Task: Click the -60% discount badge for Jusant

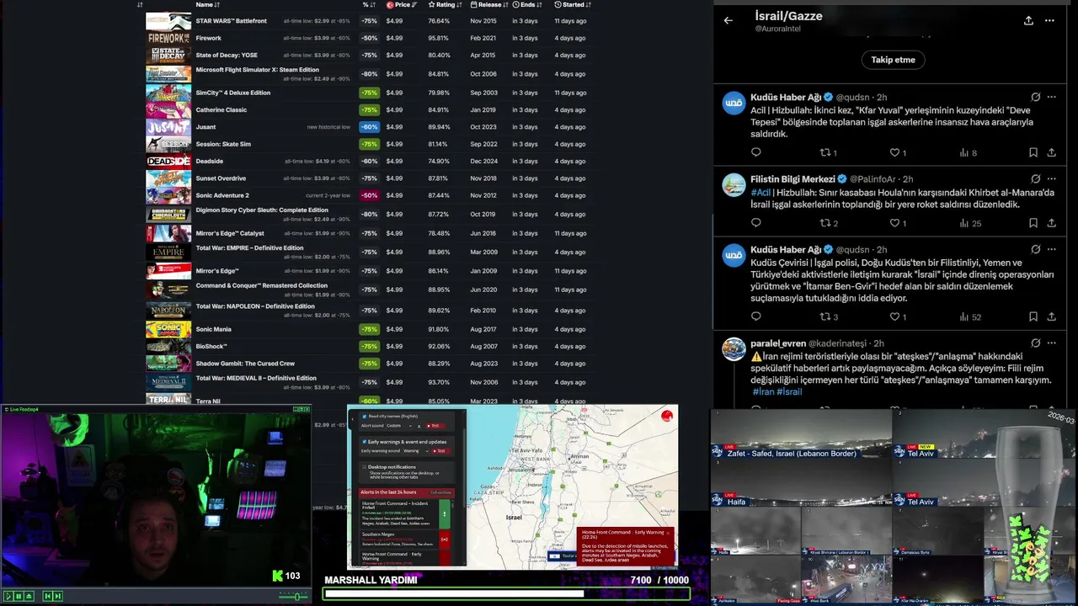Action: pyautogui.click(x=369, y=127)
